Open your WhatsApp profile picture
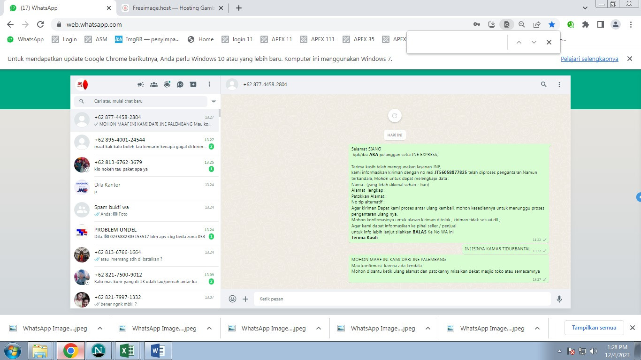This screenshot has height=360, width=641. pos(82,84)
